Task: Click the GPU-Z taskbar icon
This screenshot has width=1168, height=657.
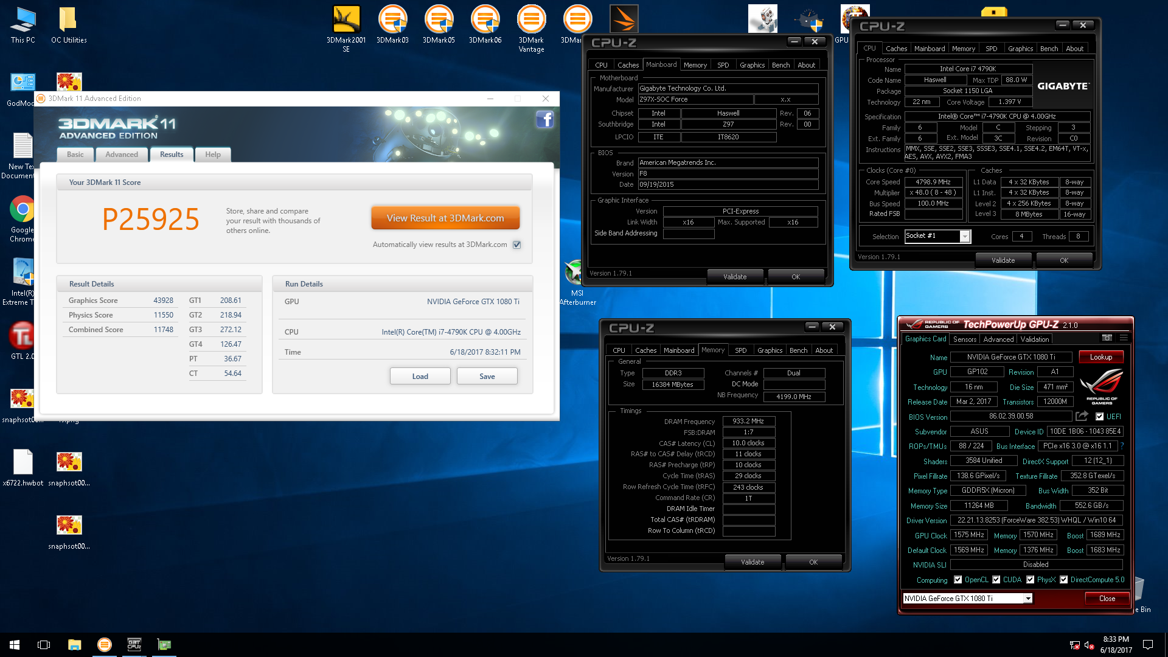Action: [164, 645]
